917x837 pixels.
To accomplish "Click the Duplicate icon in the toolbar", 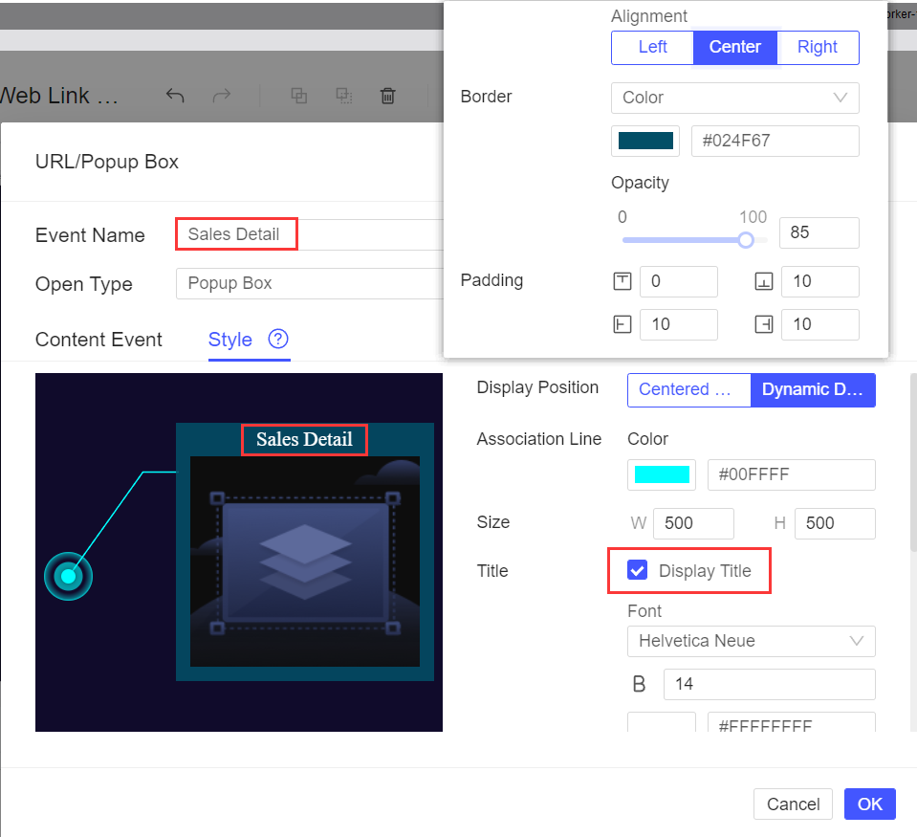I will point(298,96).
